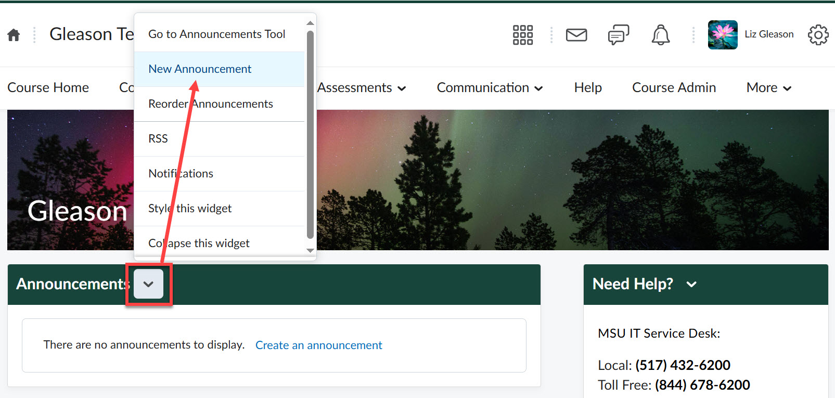Choose RSS in the dropdown menu

click(x=158, y=139)
